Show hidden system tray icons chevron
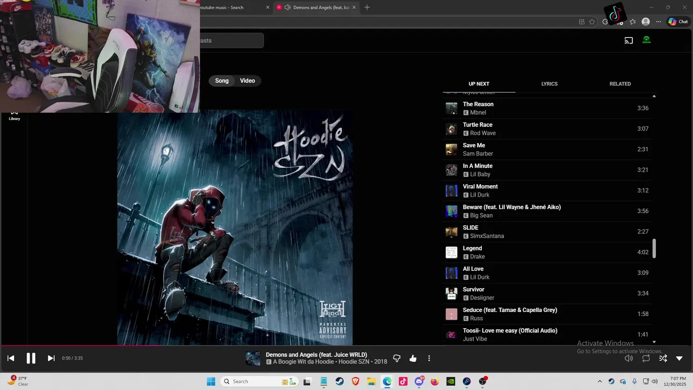This screenshot has height=390, width=693. pos(599,381)
